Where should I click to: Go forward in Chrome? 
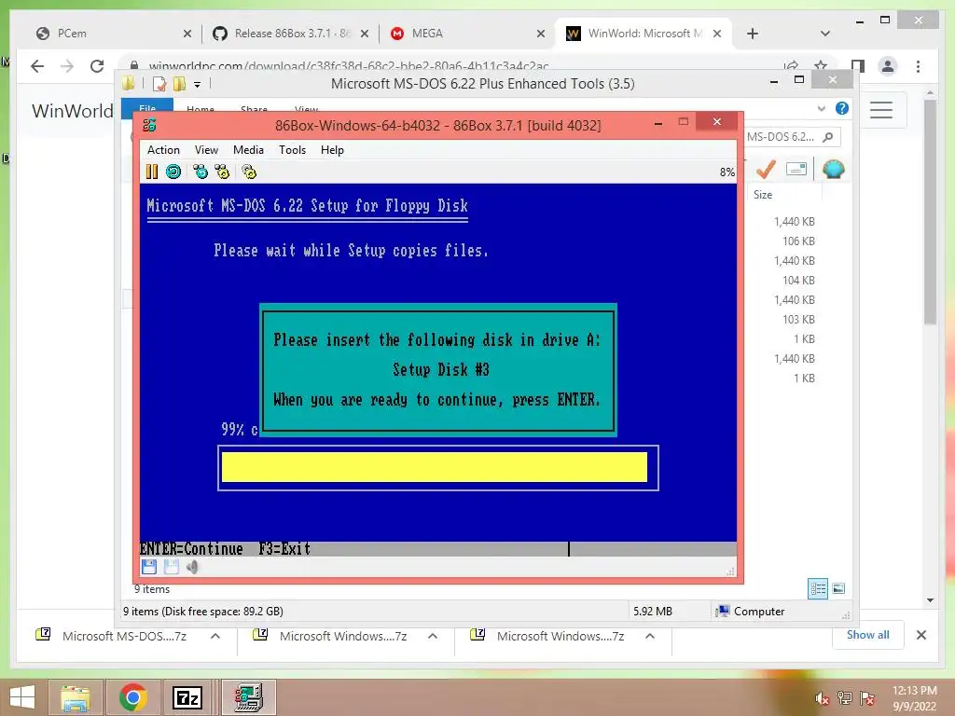tap(67, 66)
